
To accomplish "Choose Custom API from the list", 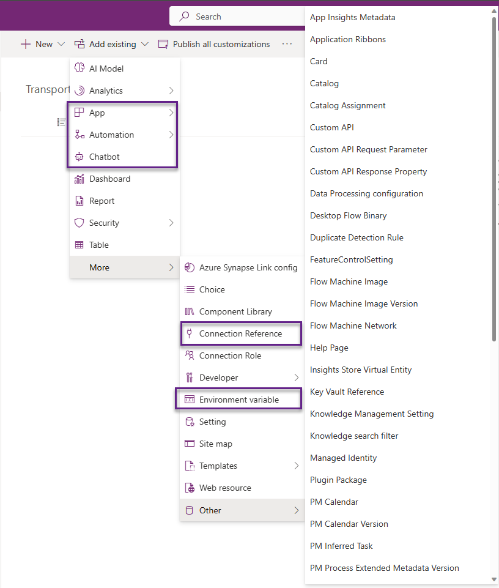I will click(x=398, y=127).
